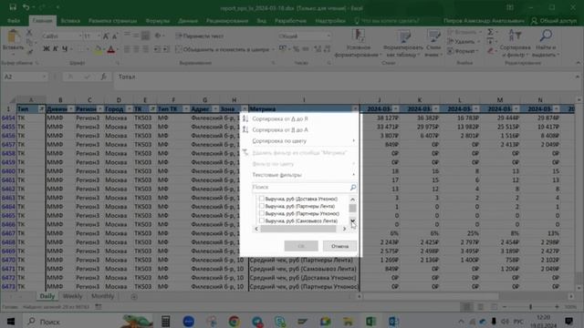The width and height of the screenshot is (584, 328).
Task: Add a new sheet with the plus icon
Action: coord(134,297)
